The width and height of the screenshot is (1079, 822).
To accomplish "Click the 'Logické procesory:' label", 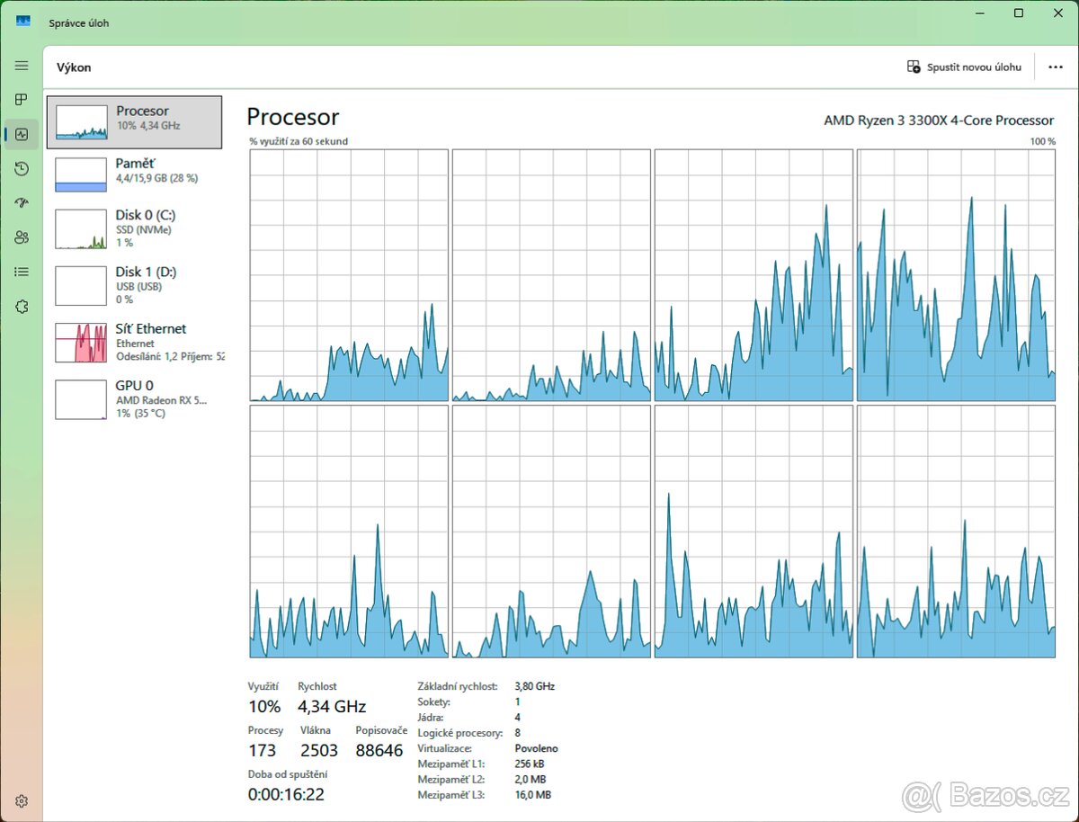I will 460,733.
